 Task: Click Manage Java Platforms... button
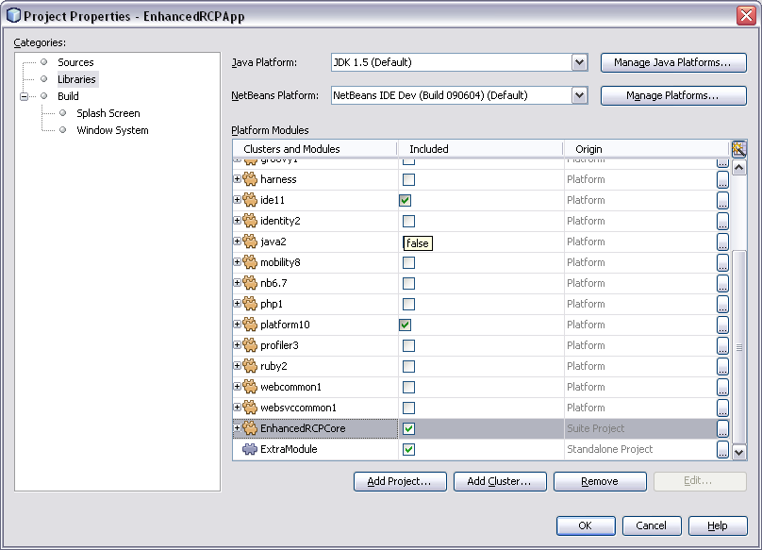point(672,63)
